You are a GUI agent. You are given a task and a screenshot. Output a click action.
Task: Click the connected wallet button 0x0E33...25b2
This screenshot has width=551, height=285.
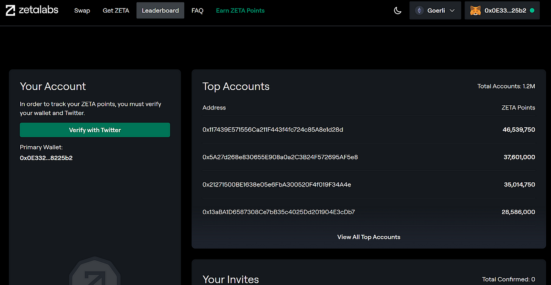coord(502,10)
